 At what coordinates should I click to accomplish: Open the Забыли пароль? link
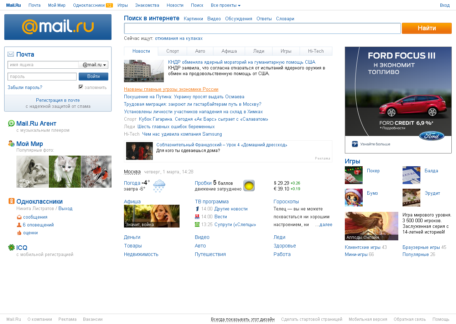coord(25,87)
